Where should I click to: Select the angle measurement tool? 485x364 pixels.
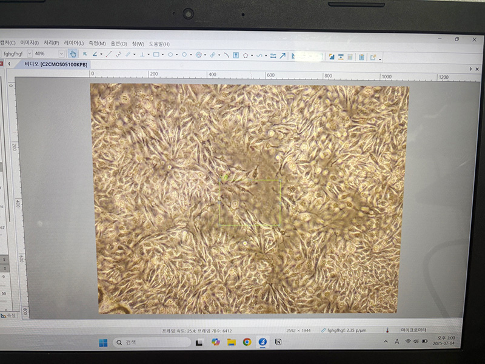(x=95, y=54)
